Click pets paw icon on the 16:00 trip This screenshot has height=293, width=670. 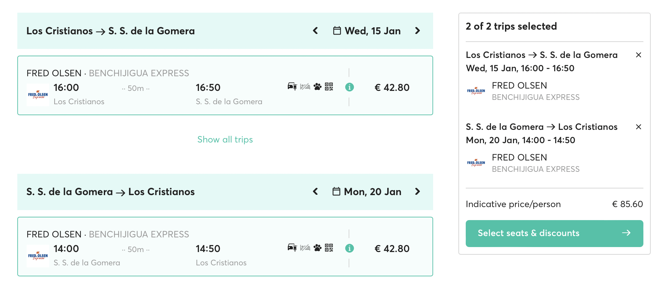coord(317,87)
